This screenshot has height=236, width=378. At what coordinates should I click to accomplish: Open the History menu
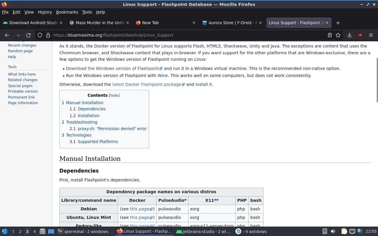click(45, 12)
